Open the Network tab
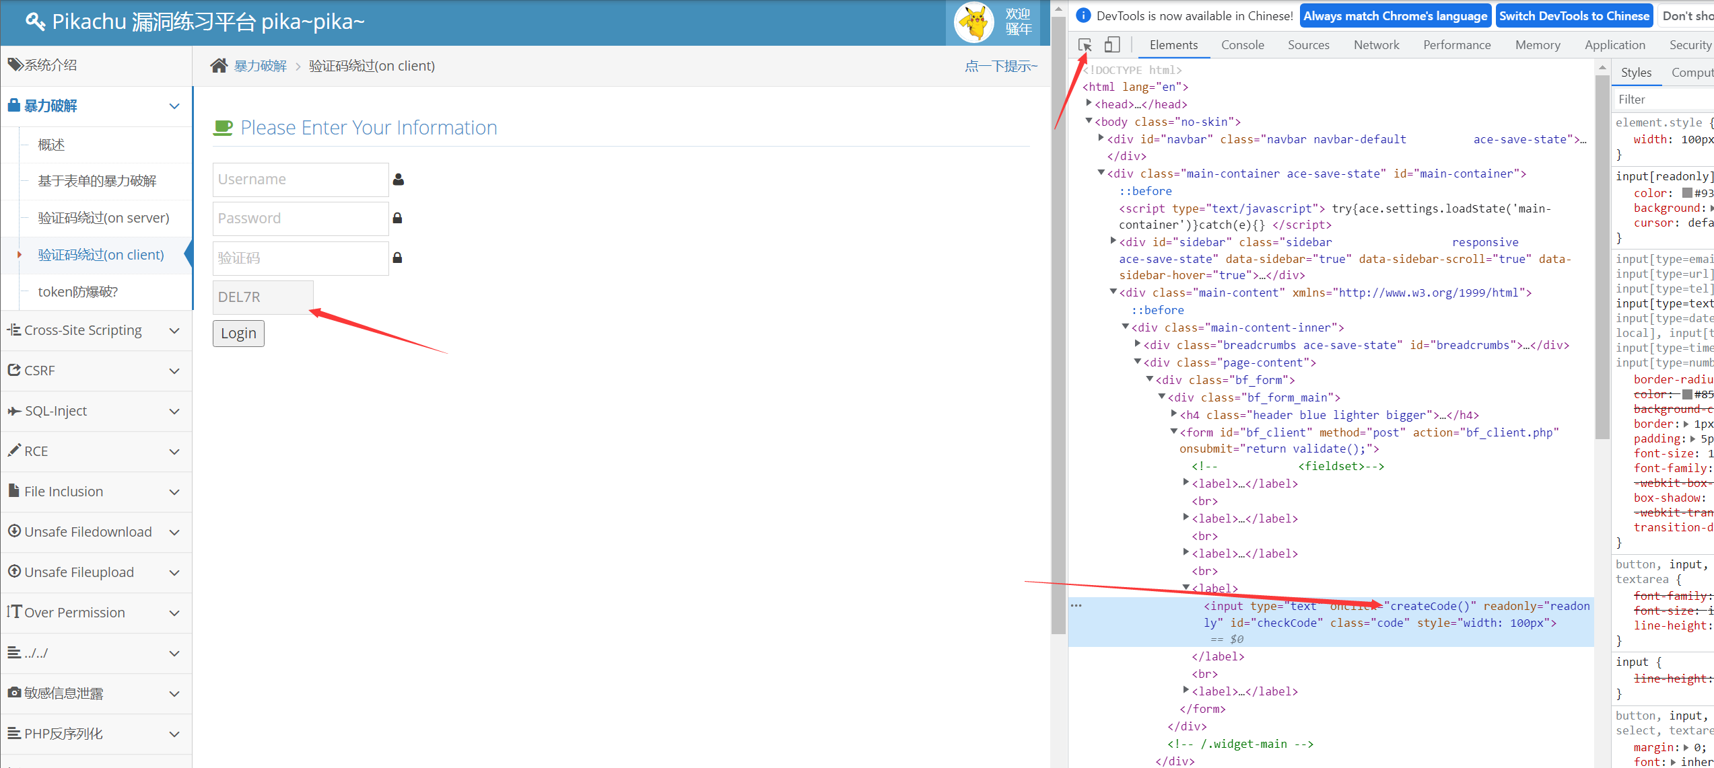The image size is (1714, 768). [x=1376, y=45]
